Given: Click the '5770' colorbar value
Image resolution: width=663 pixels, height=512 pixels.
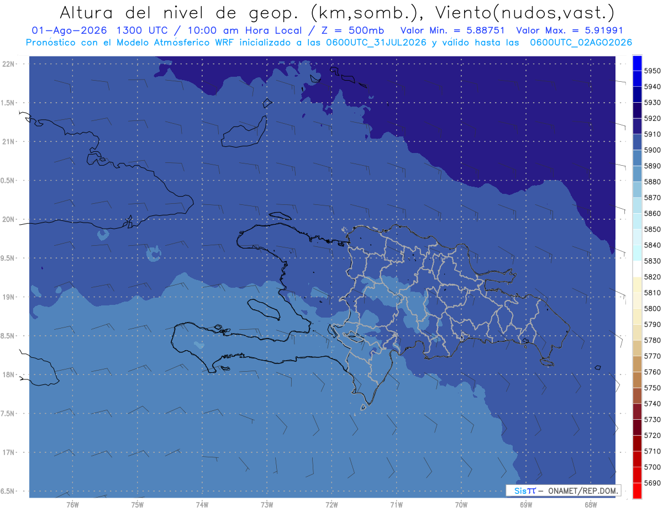Looking at the screenshot, I should click(653, 356).
